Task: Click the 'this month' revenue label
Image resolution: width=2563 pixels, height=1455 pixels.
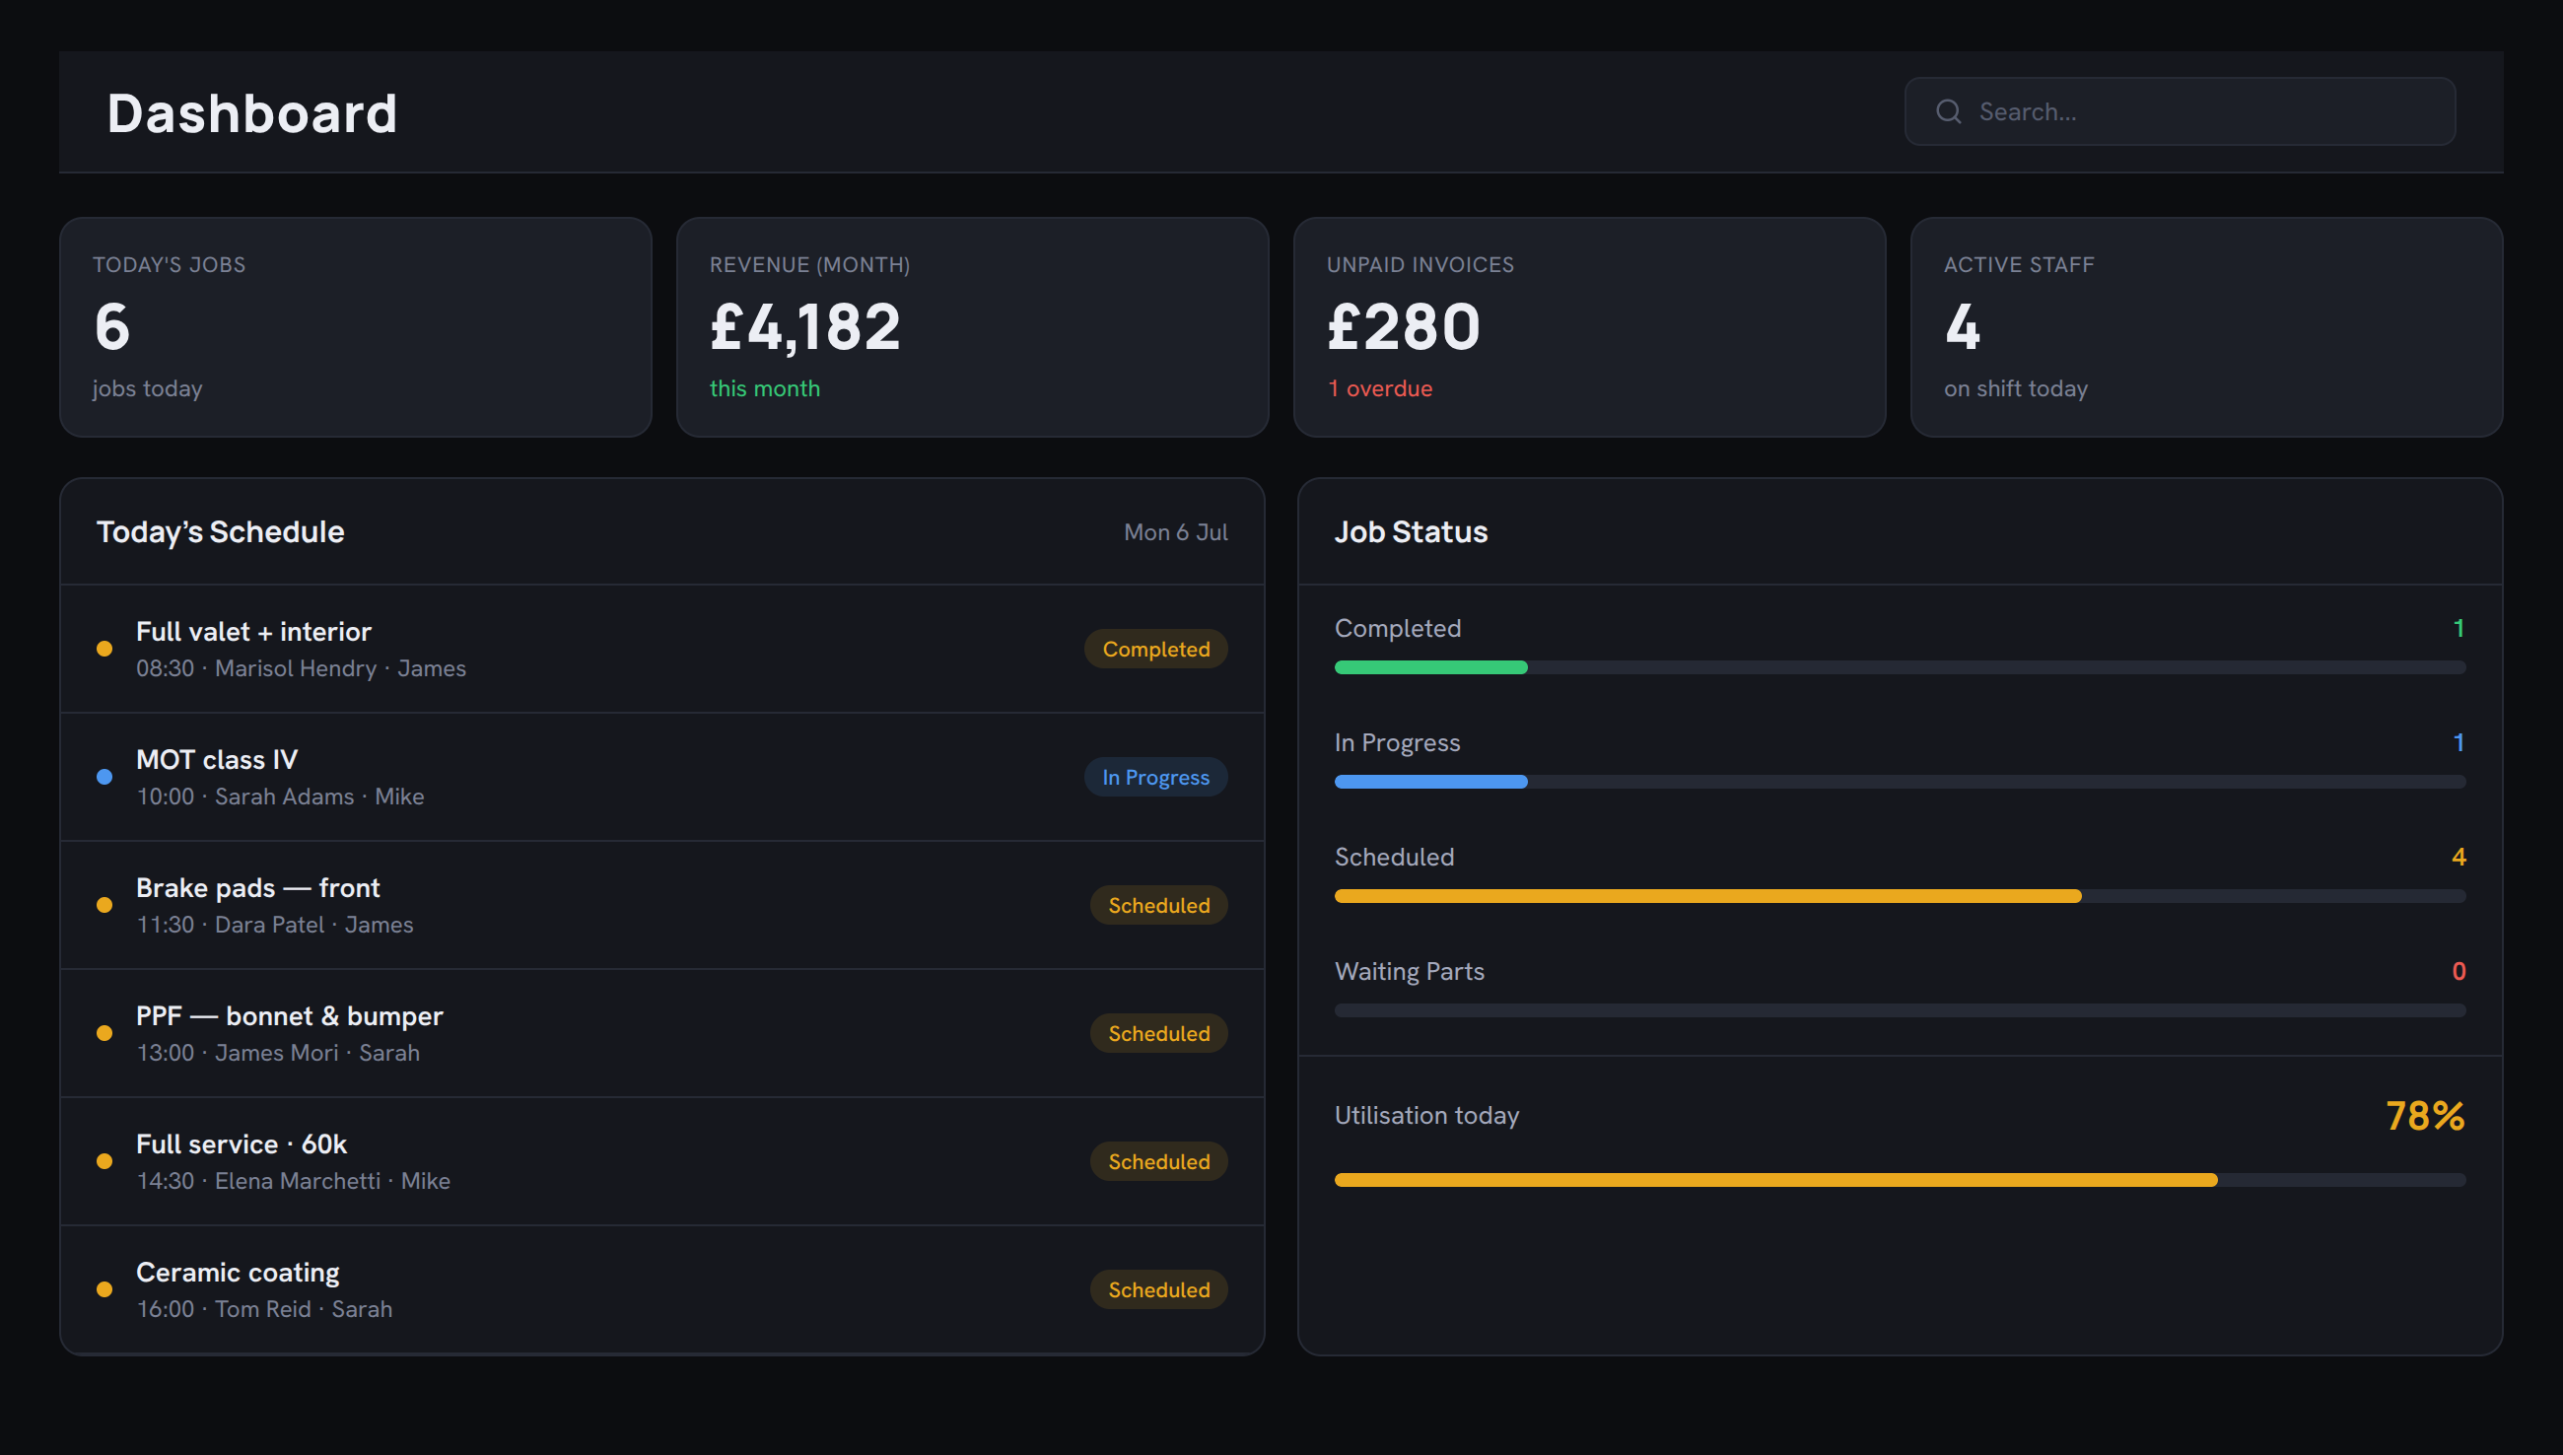Action: coord(764,388)
